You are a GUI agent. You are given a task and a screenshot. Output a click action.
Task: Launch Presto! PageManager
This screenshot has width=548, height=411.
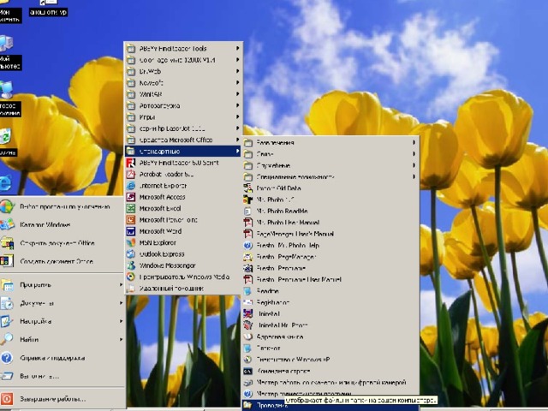click(x=331, y=257)
